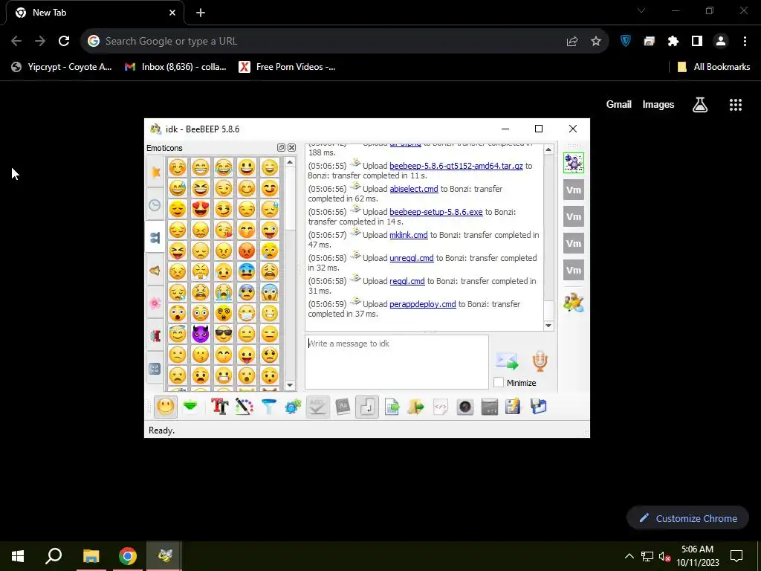
Task: Toggle the Aa word completer button
Action: point(343,407)
